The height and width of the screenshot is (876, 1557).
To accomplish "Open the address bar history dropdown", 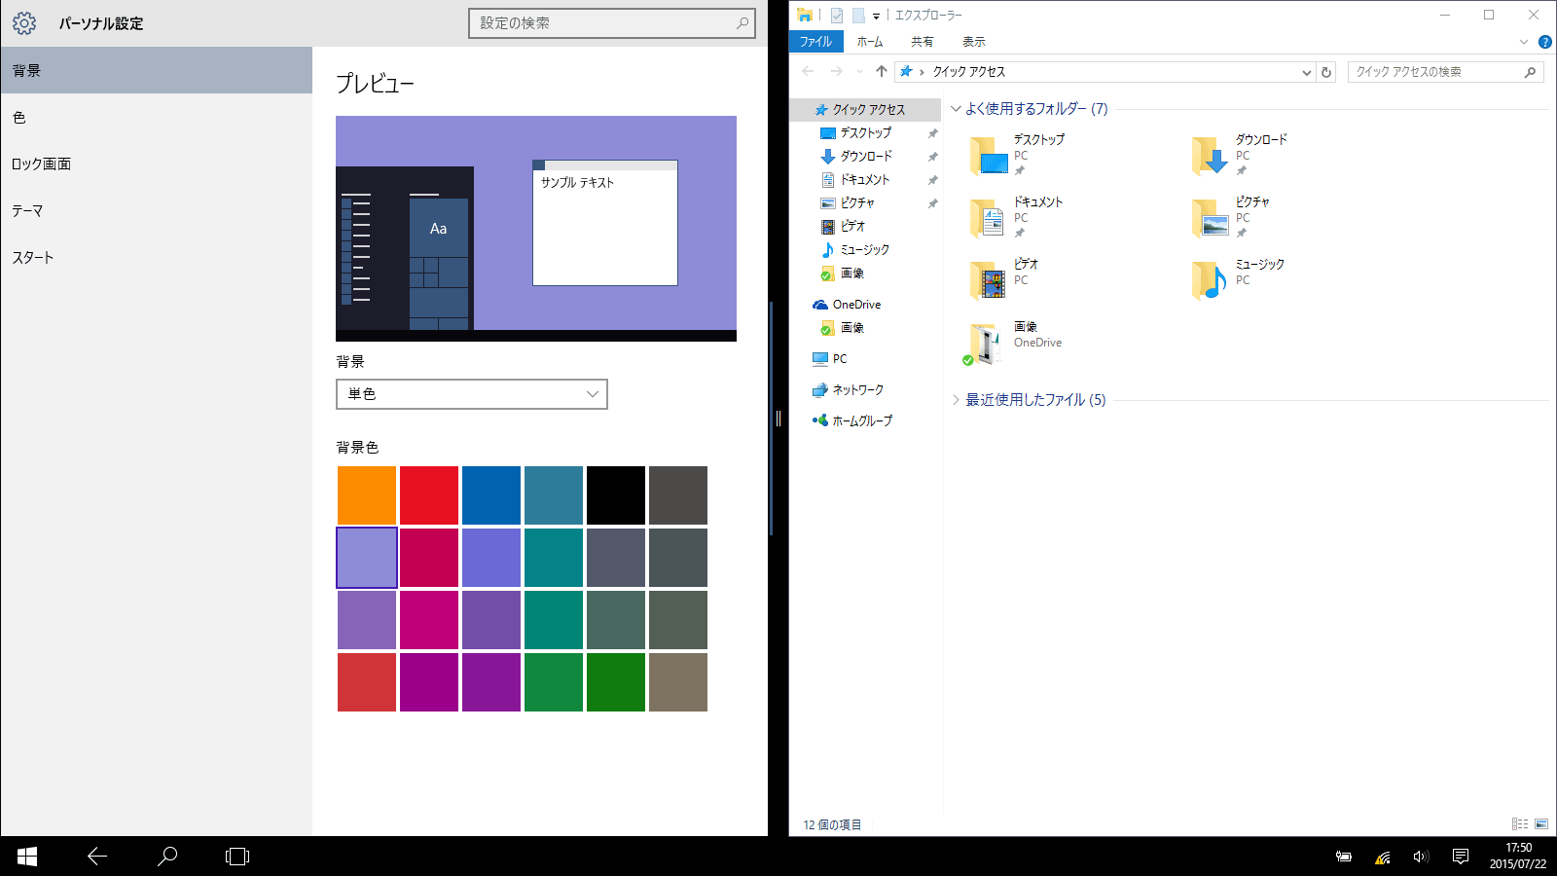I will point(1307,72).
